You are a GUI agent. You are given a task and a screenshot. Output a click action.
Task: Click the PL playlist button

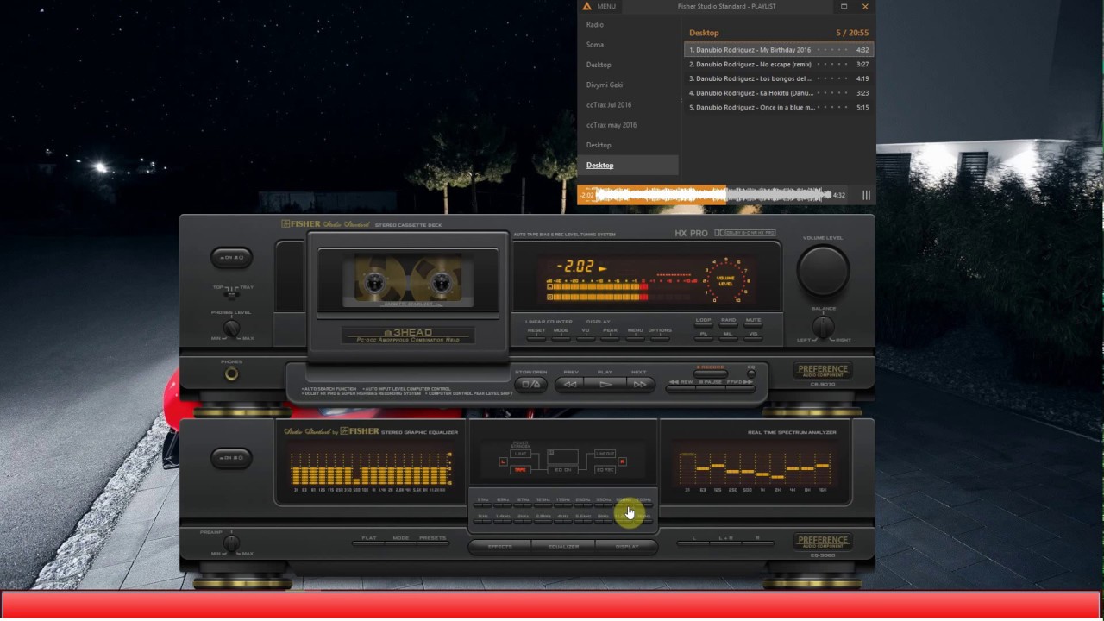coord(704,339)
